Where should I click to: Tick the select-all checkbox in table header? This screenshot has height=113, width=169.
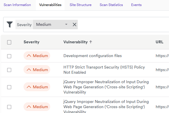(x=9, y=42)
